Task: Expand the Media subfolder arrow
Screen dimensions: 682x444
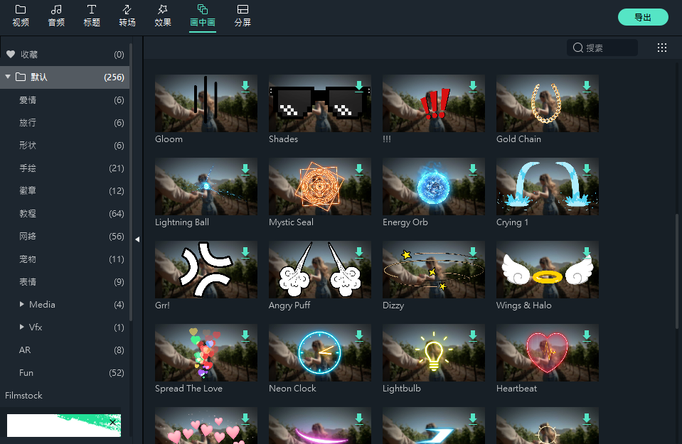Action: tap(22, 304)
